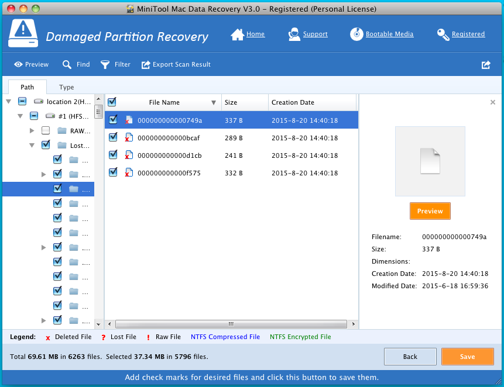Click the Find magnifier icon
Image resolution: width=504 pixels, height=387 pixels.
[67, 64]
